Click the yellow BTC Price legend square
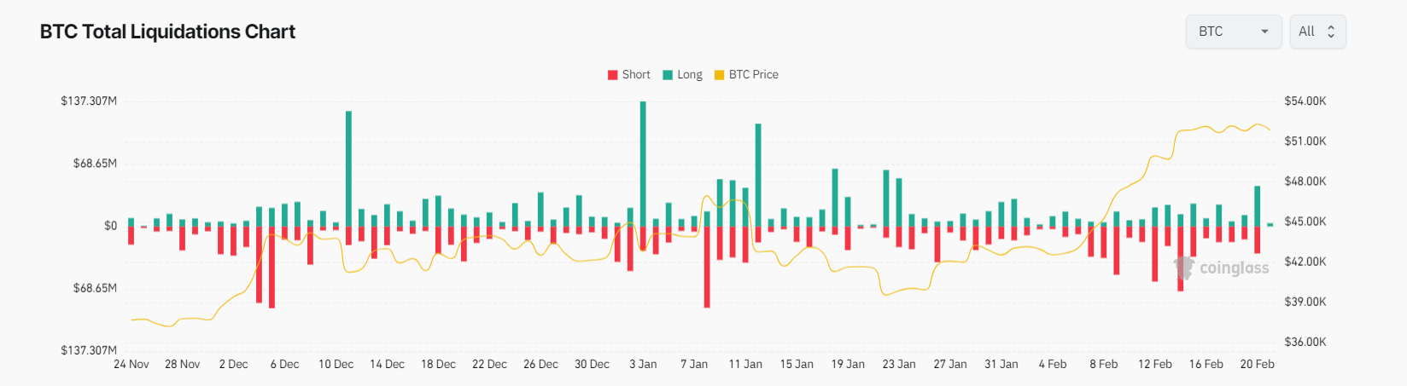The image size is (1407, 386). click(x=720, y=75)
